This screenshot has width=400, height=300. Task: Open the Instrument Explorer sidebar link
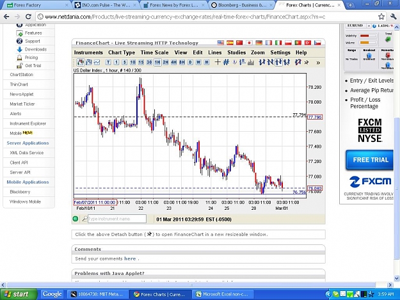pyautogui.click(x=28, y=123)
